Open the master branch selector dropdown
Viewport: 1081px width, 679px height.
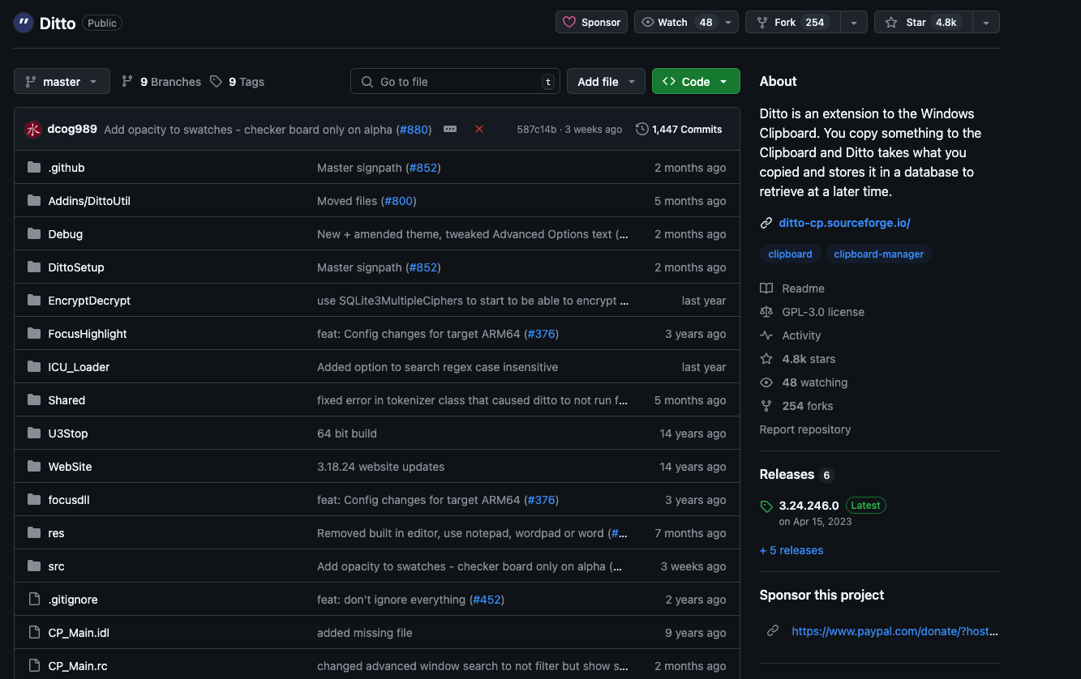tap(62, 82)
